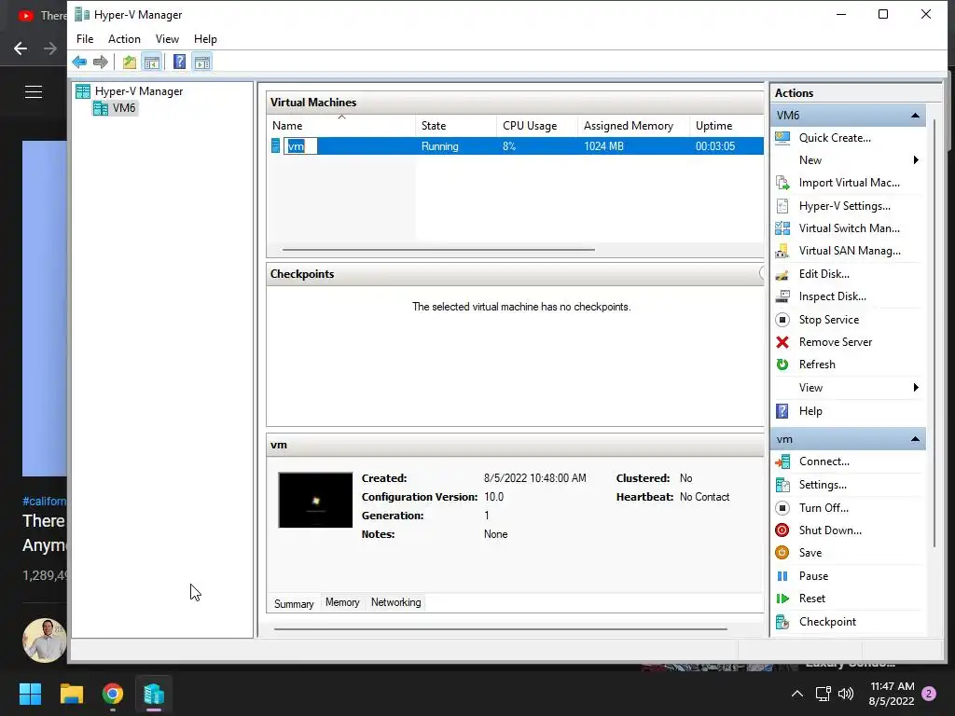Click the Stop Service action
The width and height of the screenshot is (955, 716).
click(829, 320)
